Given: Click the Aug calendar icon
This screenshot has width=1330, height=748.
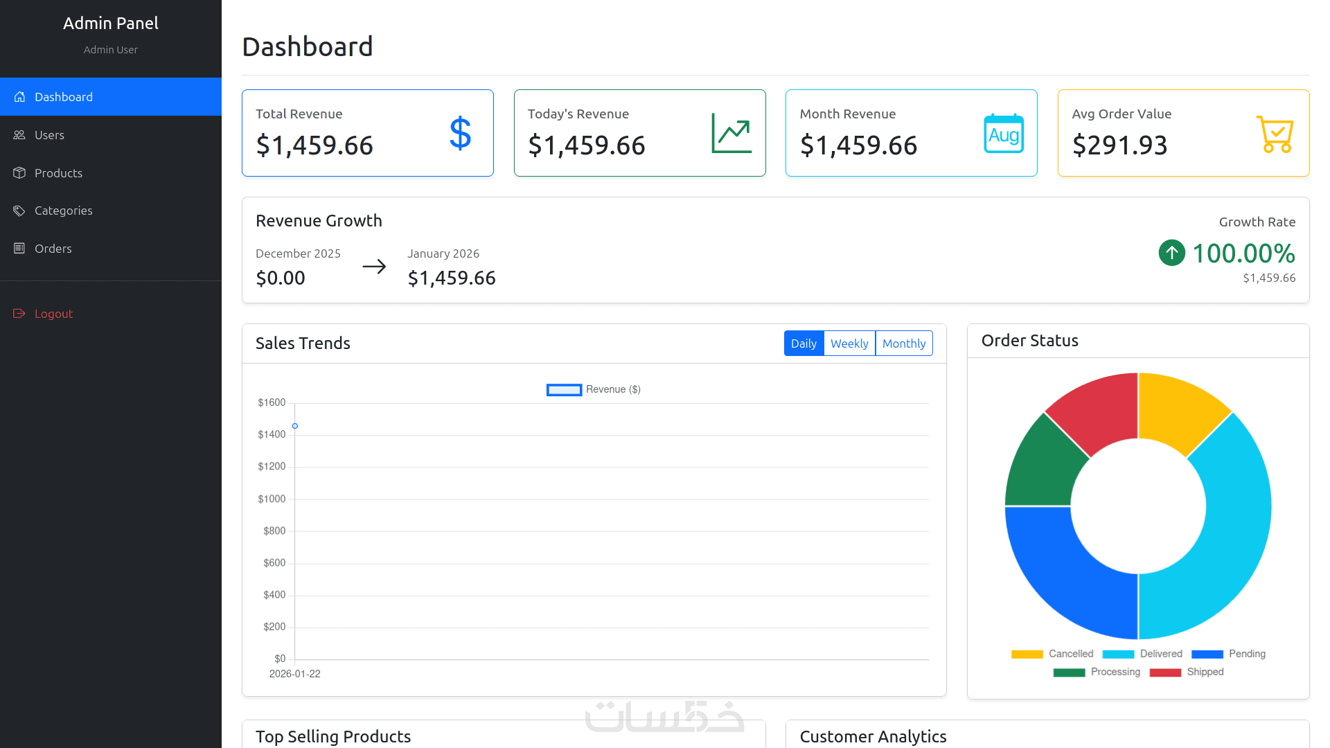Looking at the screenshot, I should [1004, 134].
